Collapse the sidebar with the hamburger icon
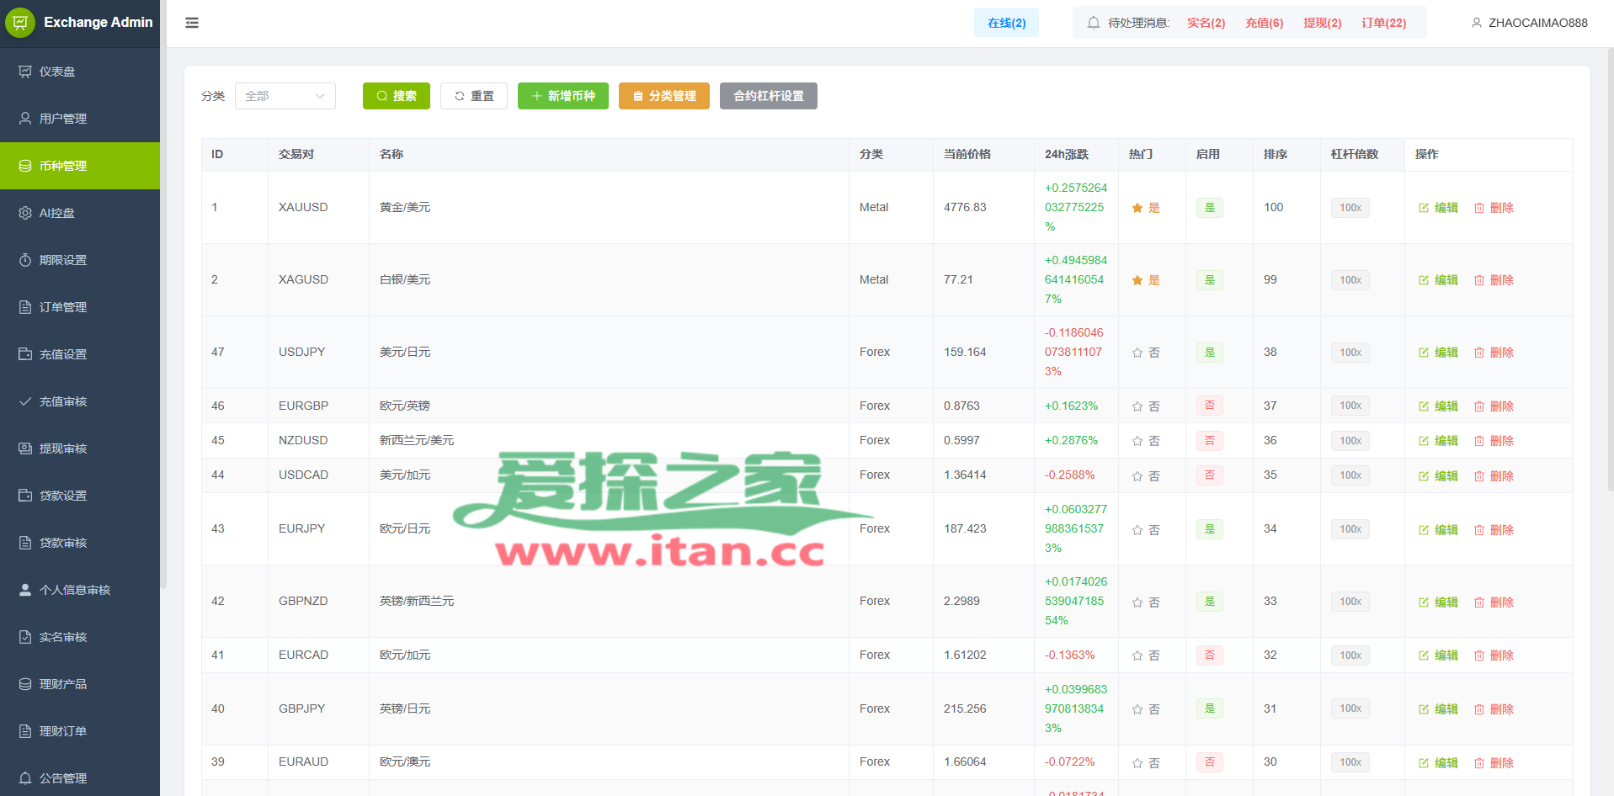The image size is (1614, 796). (192, 23)
